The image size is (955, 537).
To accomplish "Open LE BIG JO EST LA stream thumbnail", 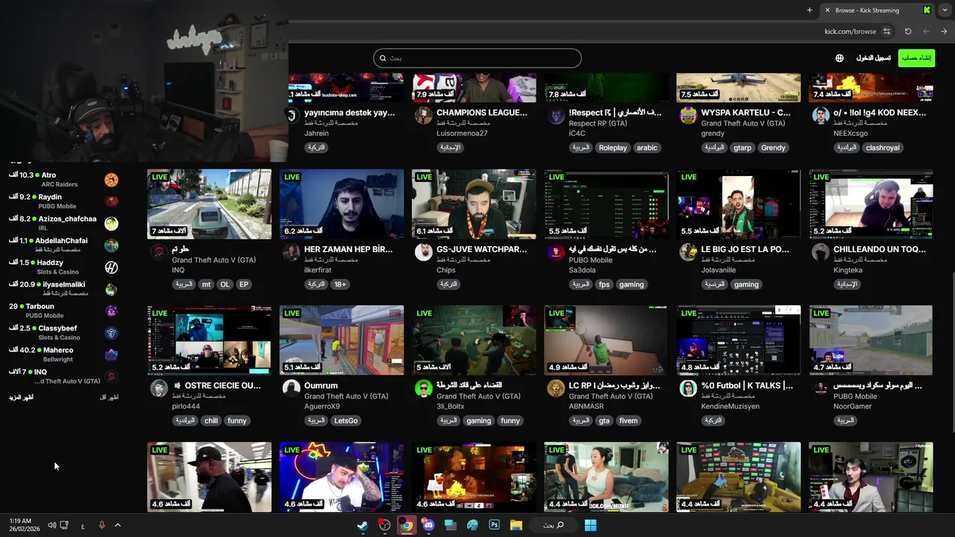I will [x=739, y=204].
